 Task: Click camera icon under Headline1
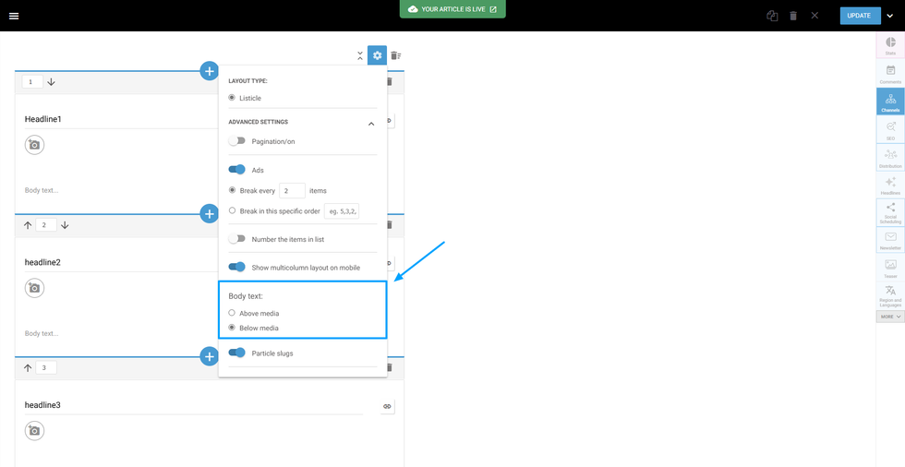click(x=34, y=145)
